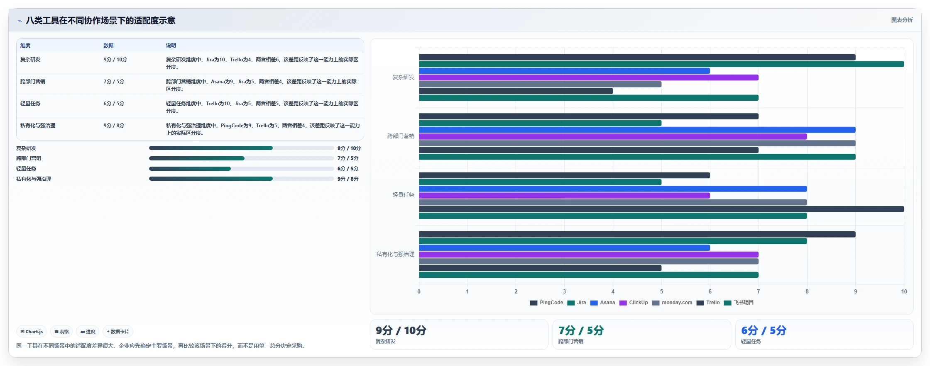Toggle the 飞书项目 legend item
The height and width of the screenshot is (366, 930).
(x=739, y=303)
